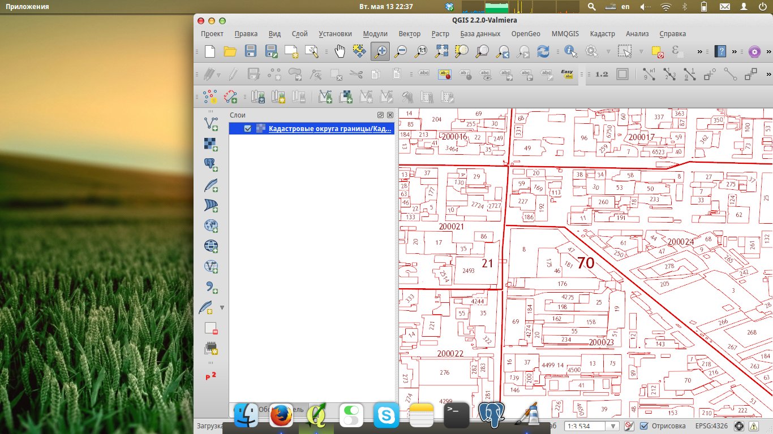
Task: Click Add Raster Layer icon in sidebar
Action: (211, 144)
